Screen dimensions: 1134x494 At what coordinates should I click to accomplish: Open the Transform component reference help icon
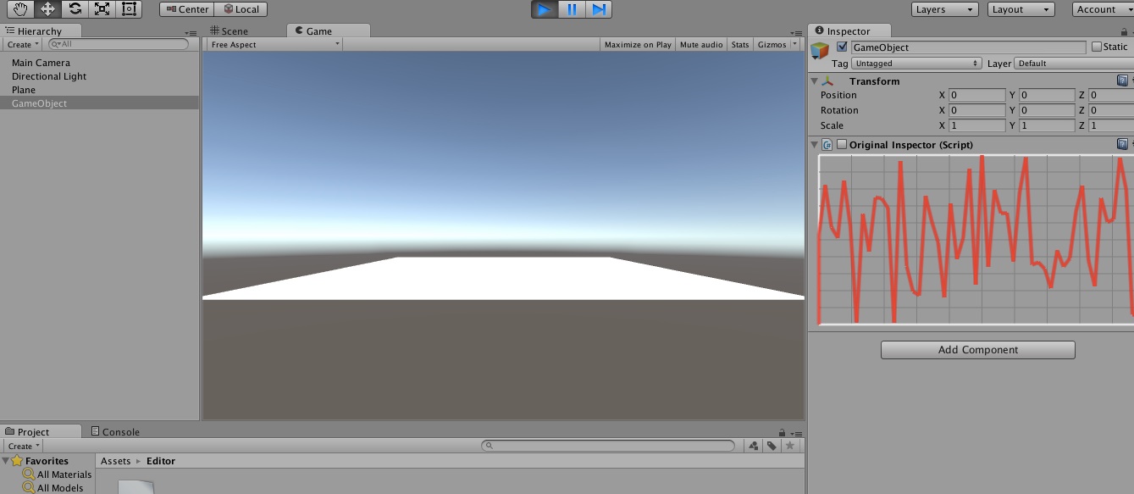(1120, 80)
